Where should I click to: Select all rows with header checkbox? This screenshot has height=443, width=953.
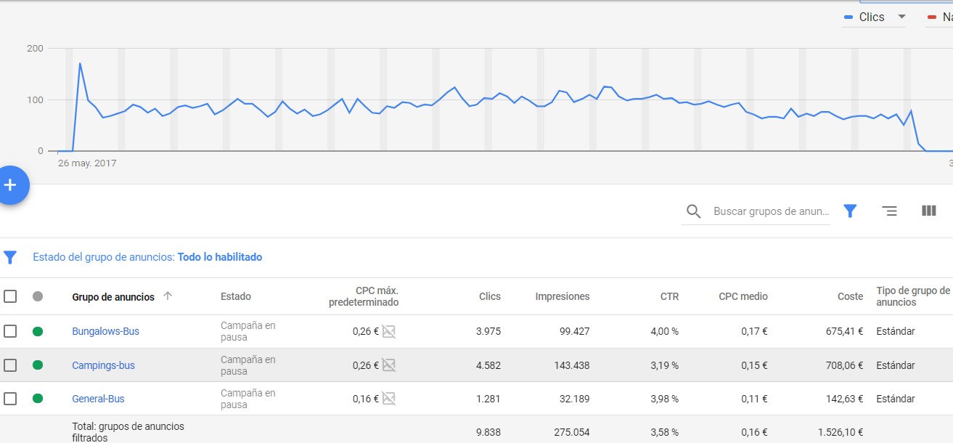click(x=10, y=296)
